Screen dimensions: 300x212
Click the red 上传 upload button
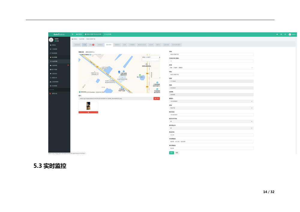tap(157, 98)
